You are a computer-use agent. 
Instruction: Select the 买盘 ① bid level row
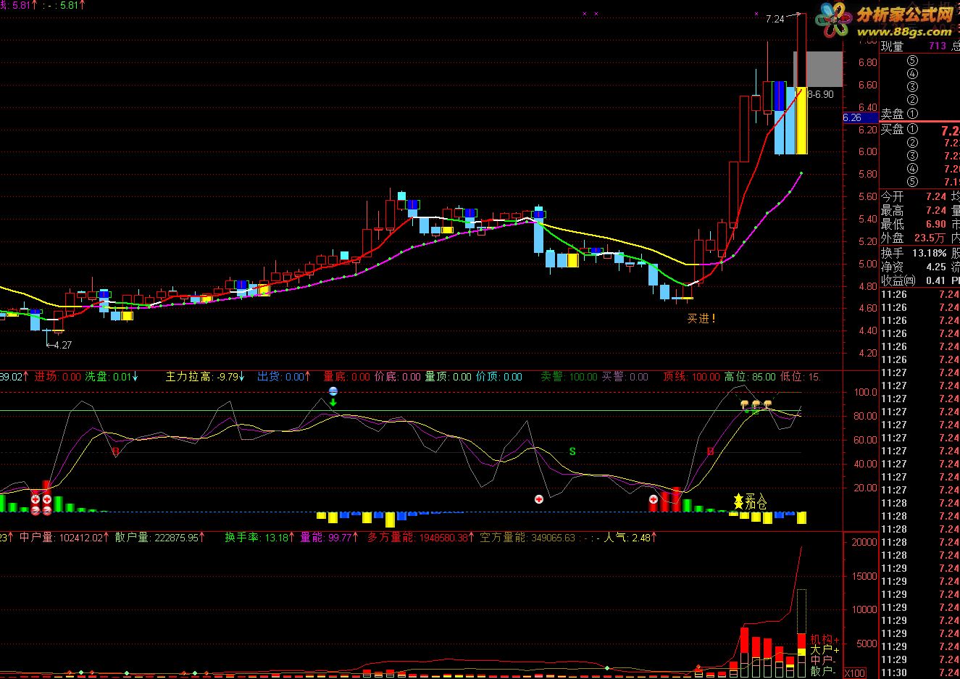tap(919, 130)
